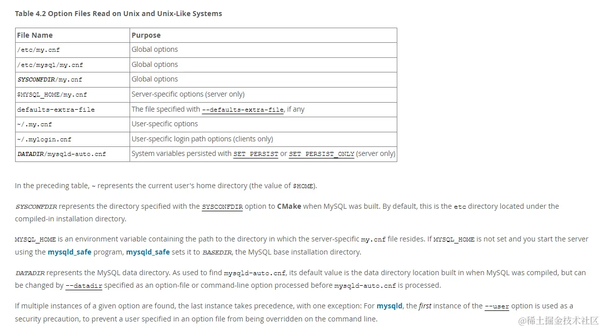Open the --datadir option link
Viewport: 602px width, 329px height.
coord(84,286)
